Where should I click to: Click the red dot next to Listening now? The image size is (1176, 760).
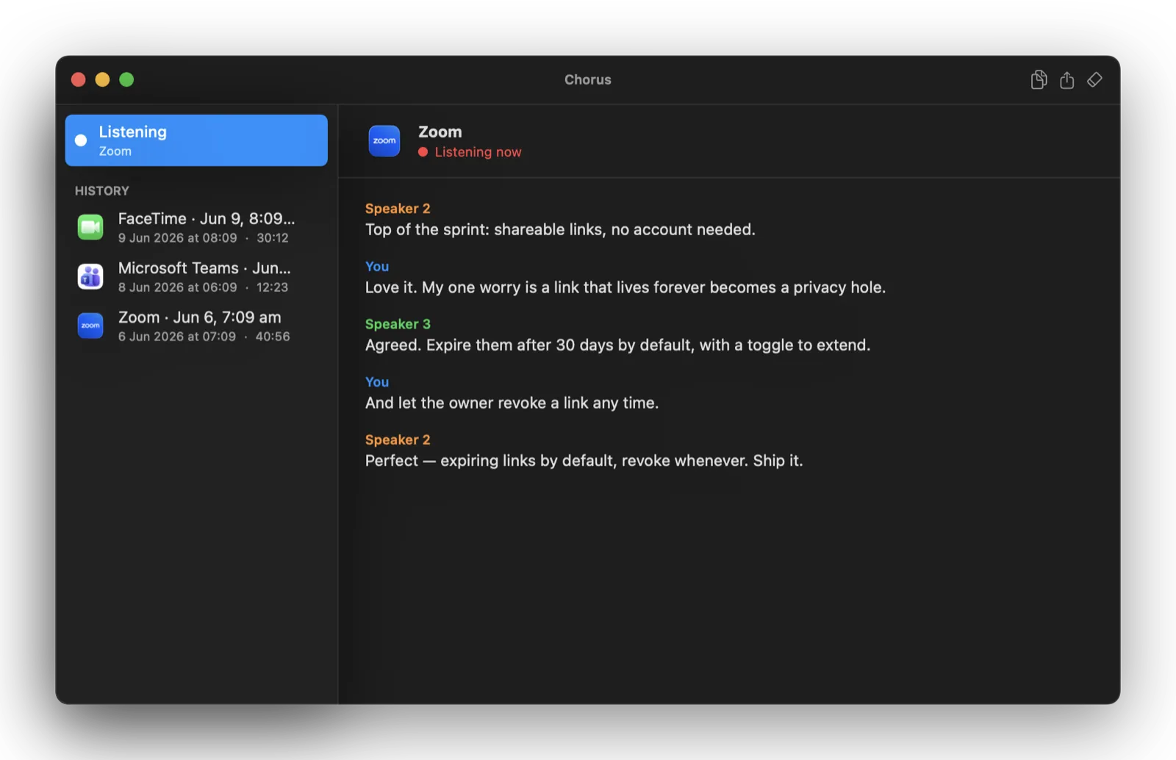423,152
